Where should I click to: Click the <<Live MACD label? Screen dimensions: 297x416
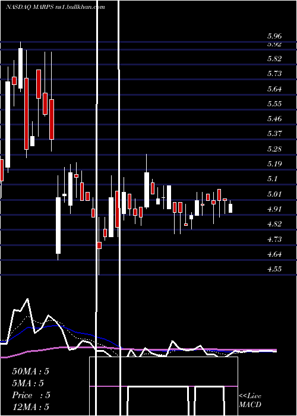pyautogui.click(x=250, y=400)
